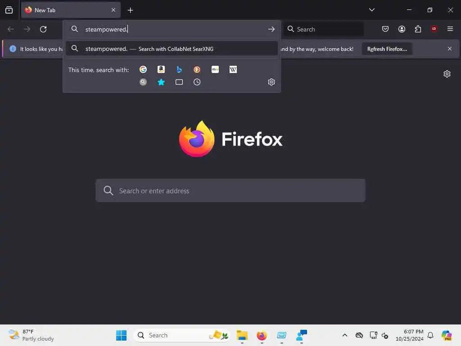Search this time with Google

click(143, 69)
